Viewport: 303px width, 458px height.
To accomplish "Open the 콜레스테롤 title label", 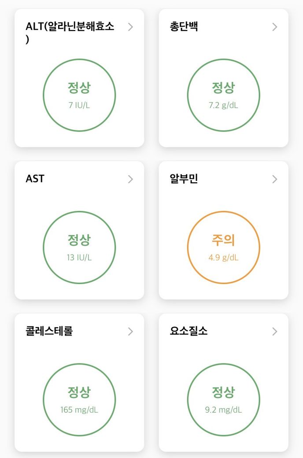I will coord(49,331).
